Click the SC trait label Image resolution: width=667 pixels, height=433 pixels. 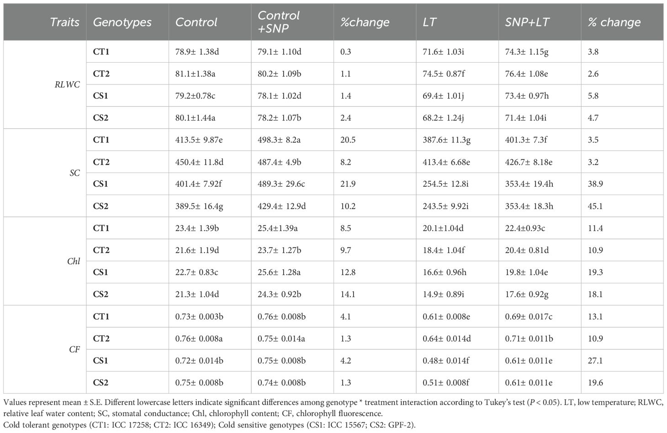coord(74,173)
